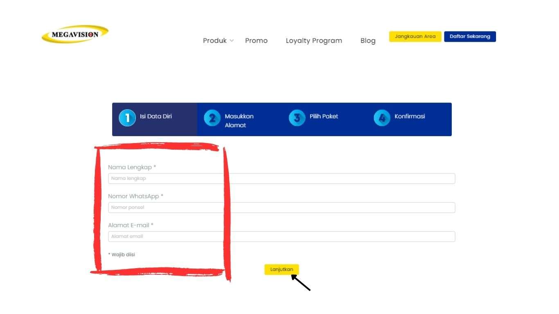Select the Konfirmasi step label
The width and height of the screenshot is (559, 314).
[410, 116]
